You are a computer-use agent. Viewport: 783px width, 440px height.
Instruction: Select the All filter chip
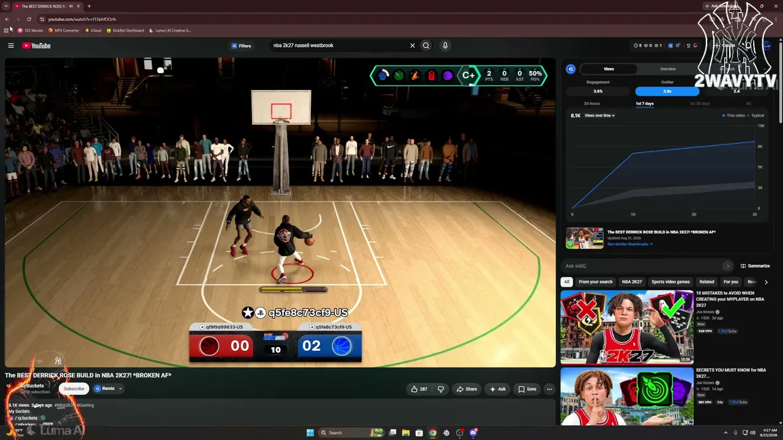pyautogui.click(x=566, y=282)
